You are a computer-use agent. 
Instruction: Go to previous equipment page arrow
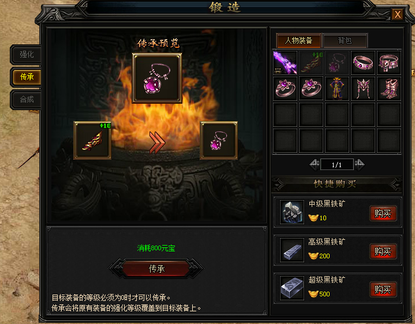tap(315, 164)
